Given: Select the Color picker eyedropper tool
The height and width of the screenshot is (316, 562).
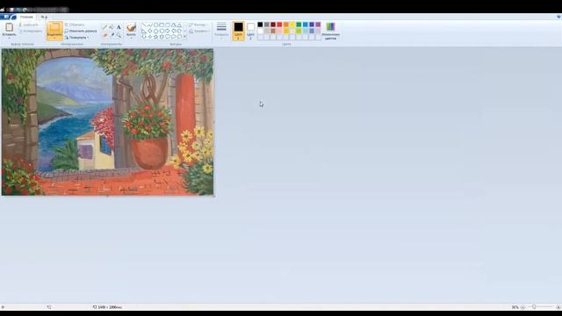Looking at the screenshot, I should pyautogui.click(x=112, y=35).
